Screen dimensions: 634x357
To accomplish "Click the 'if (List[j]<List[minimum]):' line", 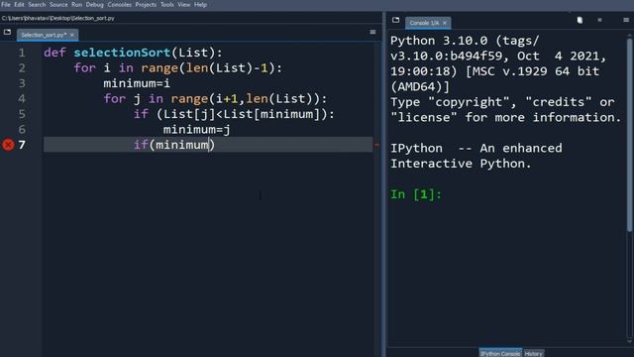I will [x=234, y=114].
